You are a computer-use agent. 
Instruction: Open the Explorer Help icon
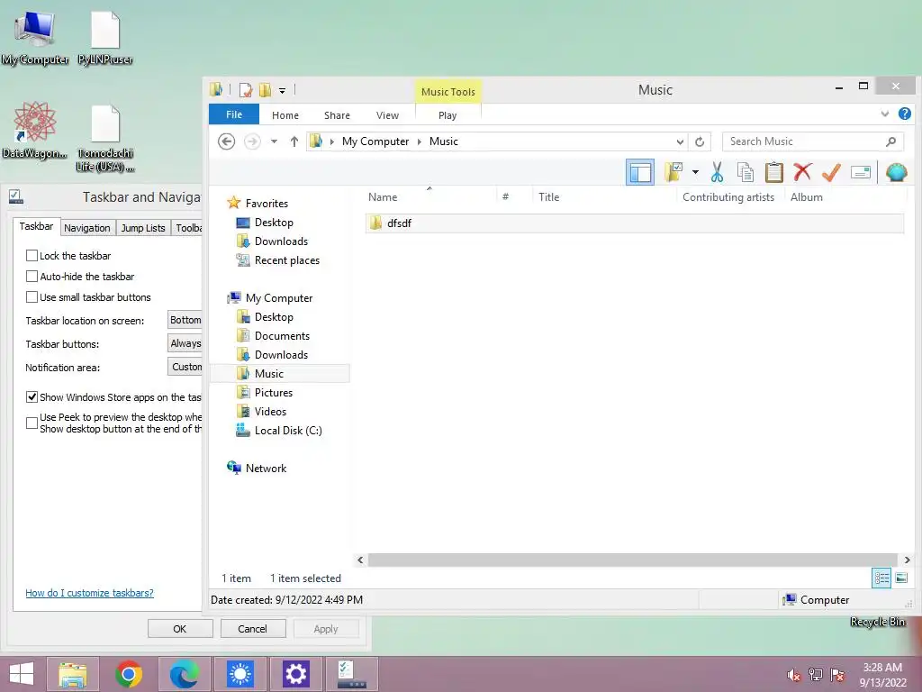coord(904,114)
